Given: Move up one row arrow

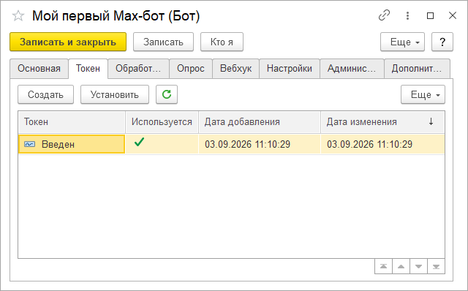Looking at the screenshot, I should click(401, 267).
